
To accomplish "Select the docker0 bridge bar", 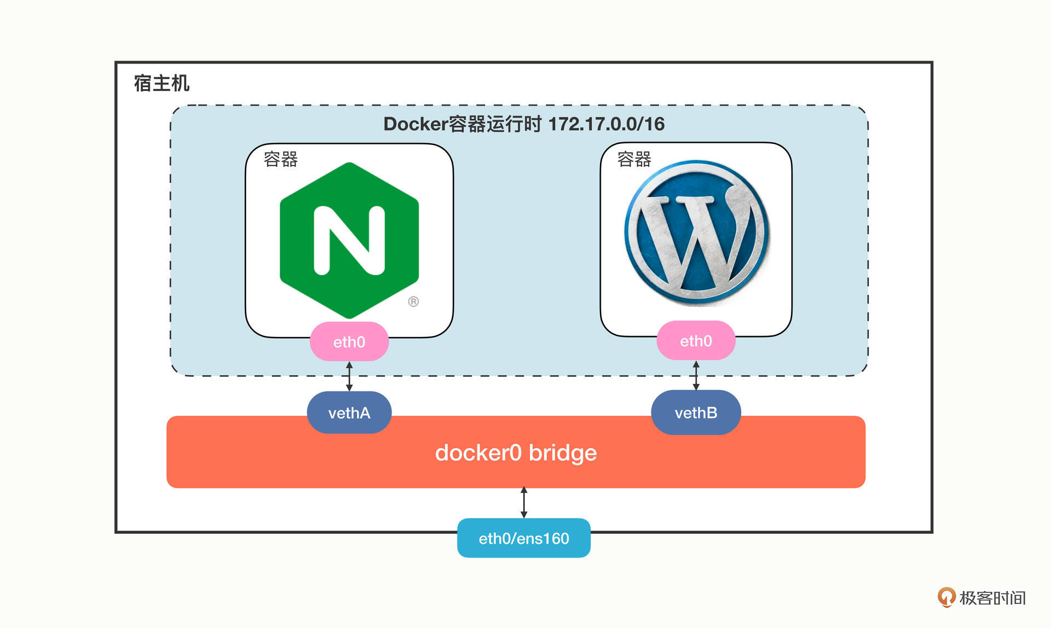I will (x=516, y=453).
